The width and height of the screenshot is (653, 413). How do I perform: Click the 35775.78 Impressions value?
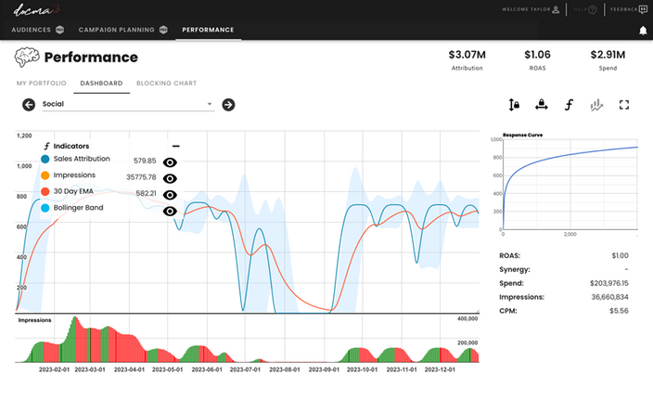141,177
